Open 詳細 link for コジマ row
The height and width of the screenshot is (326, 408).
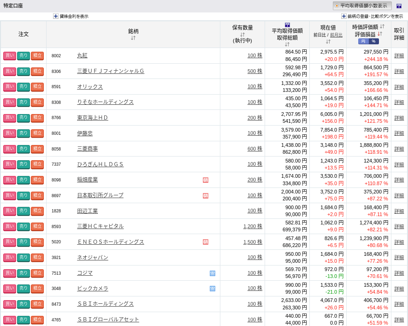coord(399,273)
